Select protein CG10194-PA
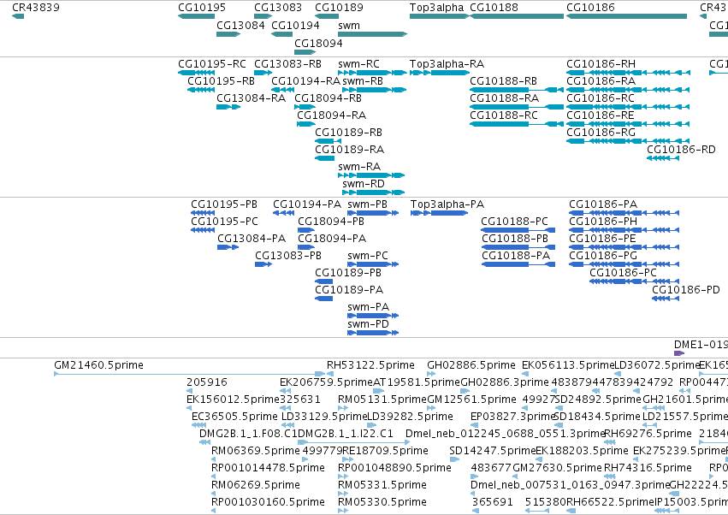 (x=284, y=213)
